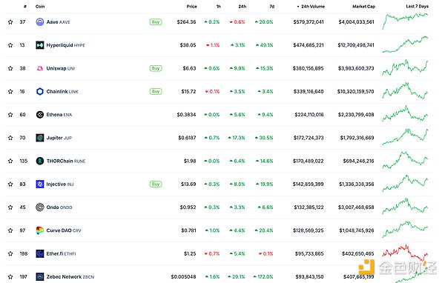
Task: Click the Buy button for Injective
Action: pyautogui.click(x=156, y=184)
